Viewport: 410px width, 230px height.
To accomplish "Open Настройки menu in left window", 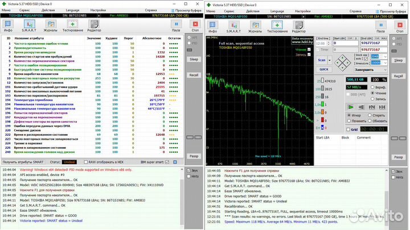I will tap(98, 10).
